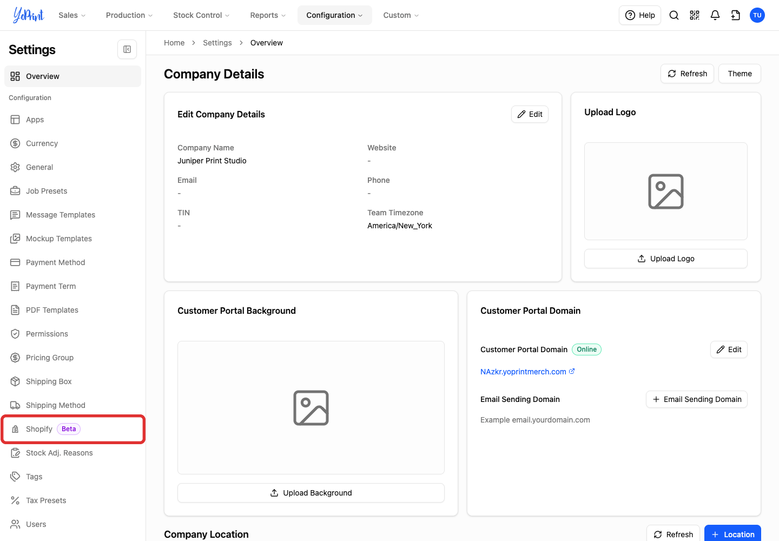Image resolution: width=779 pixels, height=541 pixels.
Task: Open external link icon beside portal domain
Action: (572, 371)
